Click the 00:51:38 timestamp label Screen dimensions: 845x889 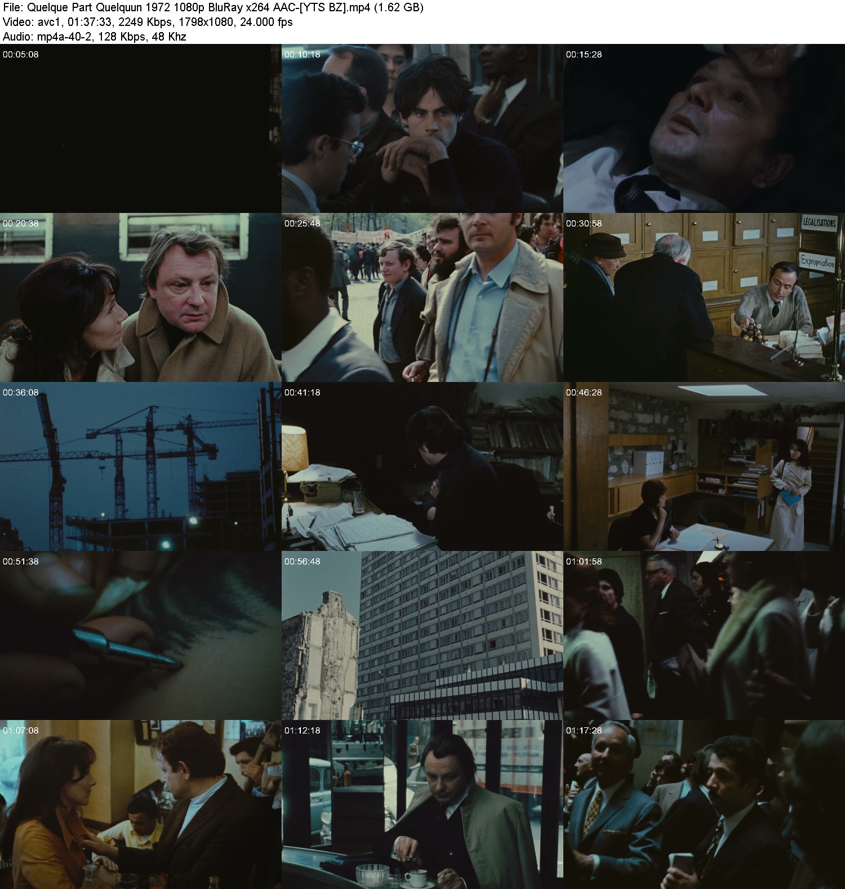tap(21, 562)
